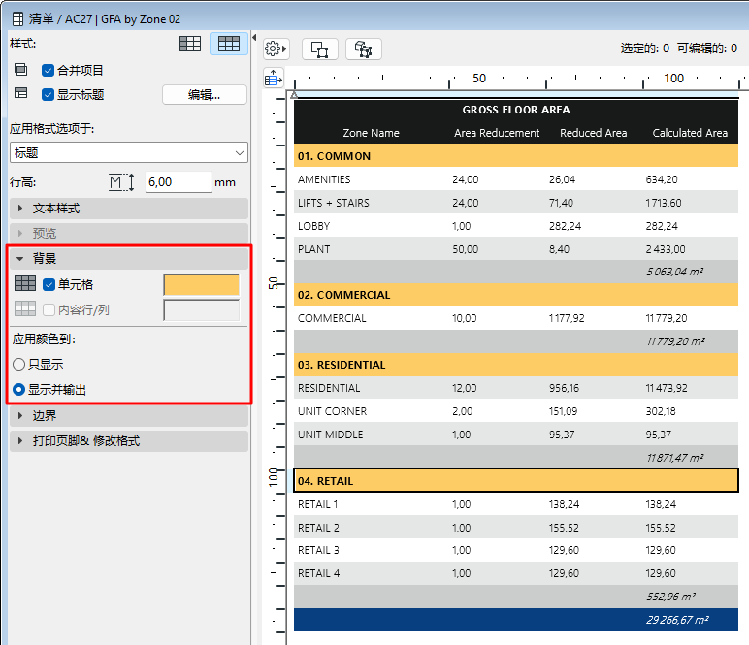
Task: Select the highlighted second table style icon
Action: [229, 44]
